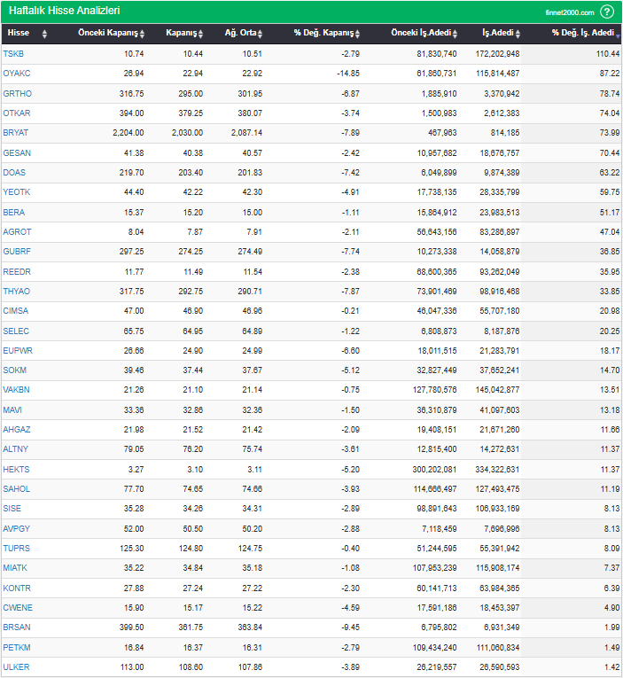
Task: Open the AGROT stock link
Action: pyautogui.click(x=18, y=232)
